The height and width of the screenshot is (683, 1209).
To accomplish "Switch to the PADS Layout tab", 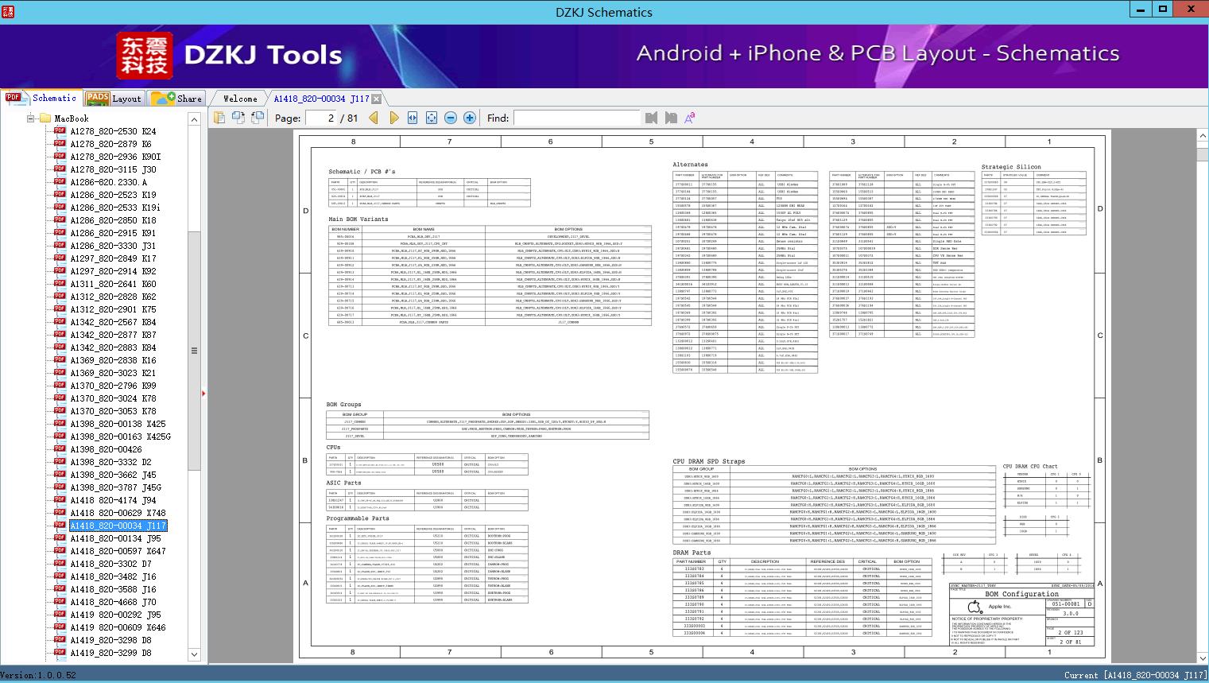I will [x=114, y=98].
